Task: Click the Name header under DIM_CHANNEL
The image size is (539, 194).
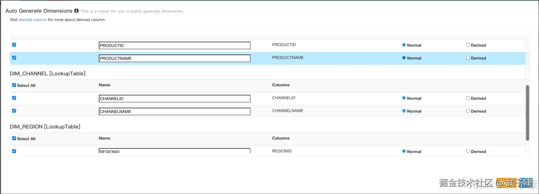Action: [x=105, y=85]
